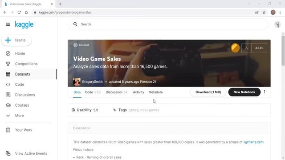Screen dimensions: 285x160
Task: Open the Chrome profile avatar
Action: (273, 12)
